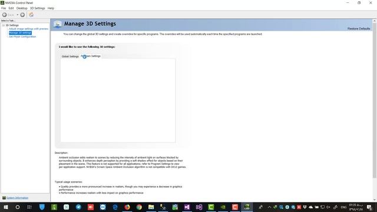Open the blue shield taskbar icon
The height and width of the screenshot is (212, 377).
coord(42,207)
